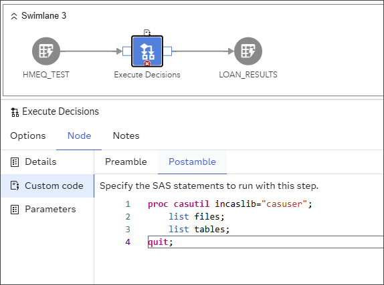This screenshot has width=384, height=285.
Task: Switch to the Preamble tab
Action: click(126, 162)
